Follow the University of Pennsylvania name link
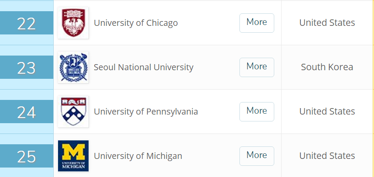The image size is (374, 177). [146, 112]
